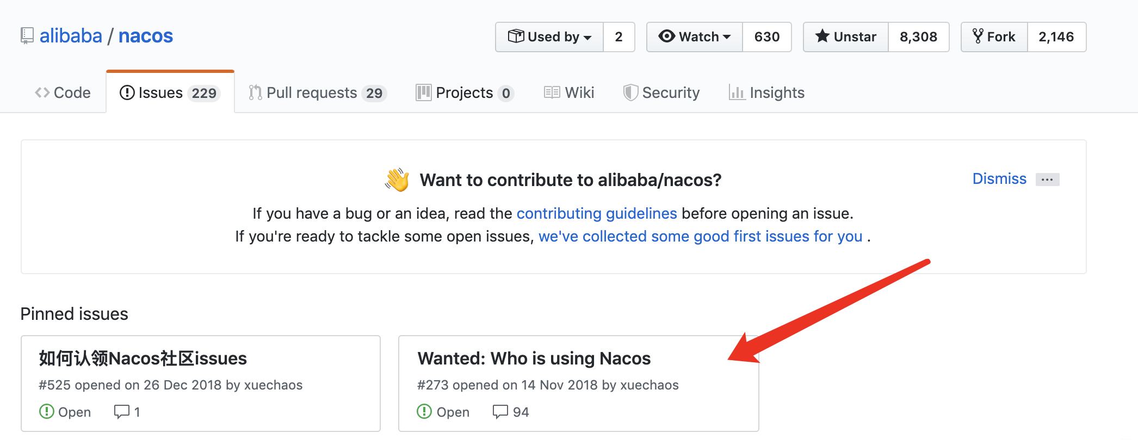Open the Insights tab
This screenshot has width=1138, height=445.
tap(767, 93)
